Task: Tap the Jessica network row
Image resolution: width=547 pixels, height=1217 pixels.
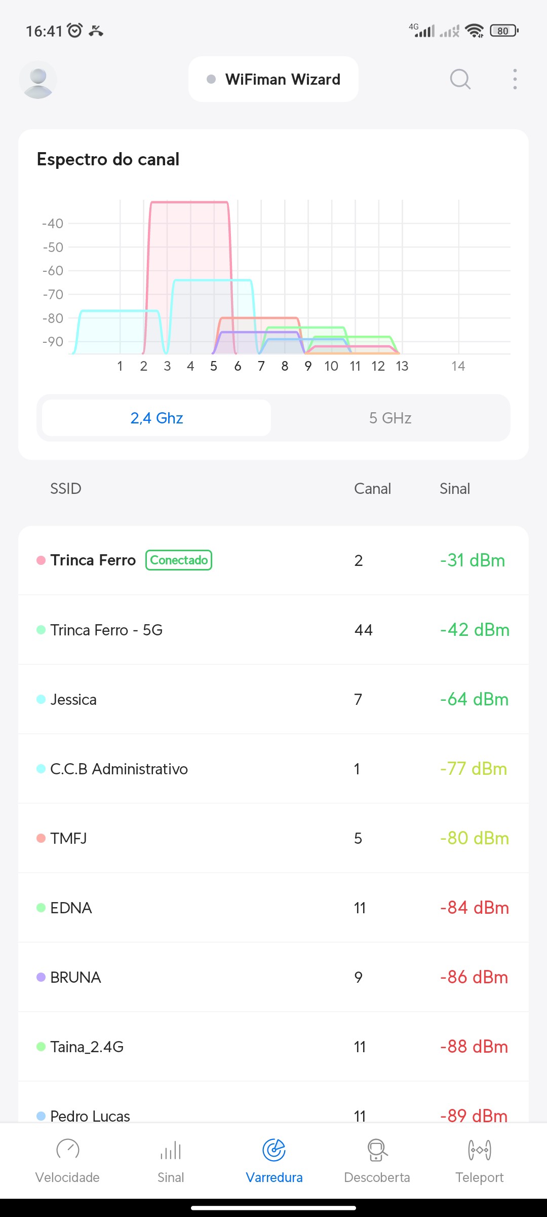Action: pyautogui.click(x=273, y=699)
